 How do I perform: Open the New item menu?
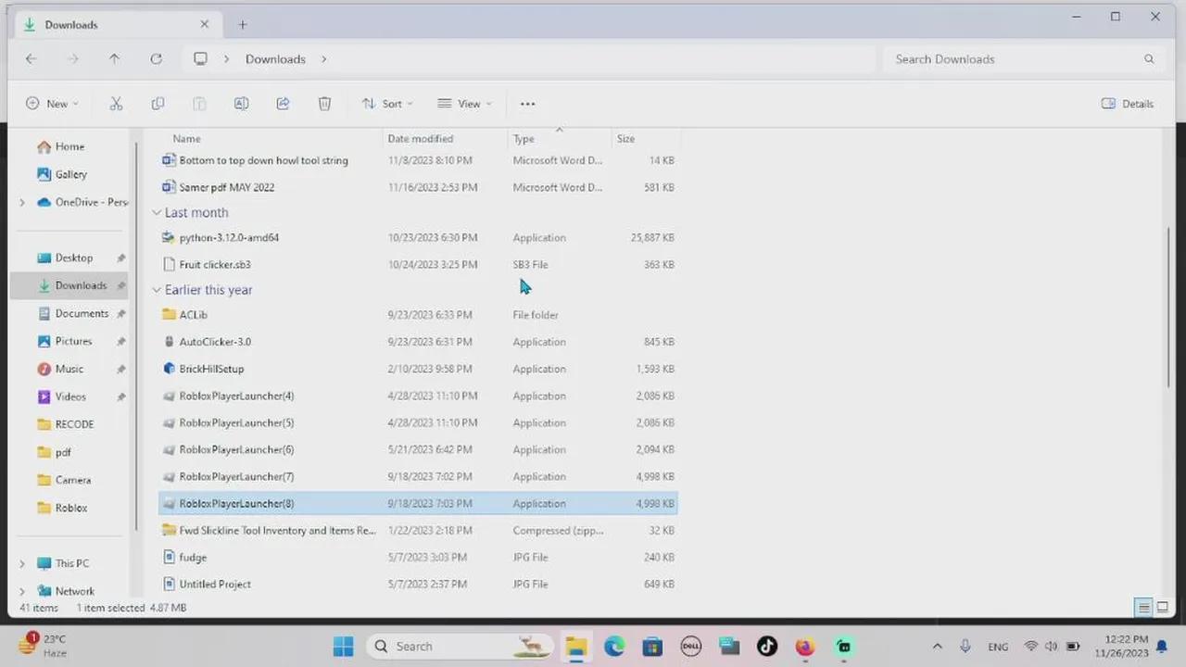click(52, 104)
